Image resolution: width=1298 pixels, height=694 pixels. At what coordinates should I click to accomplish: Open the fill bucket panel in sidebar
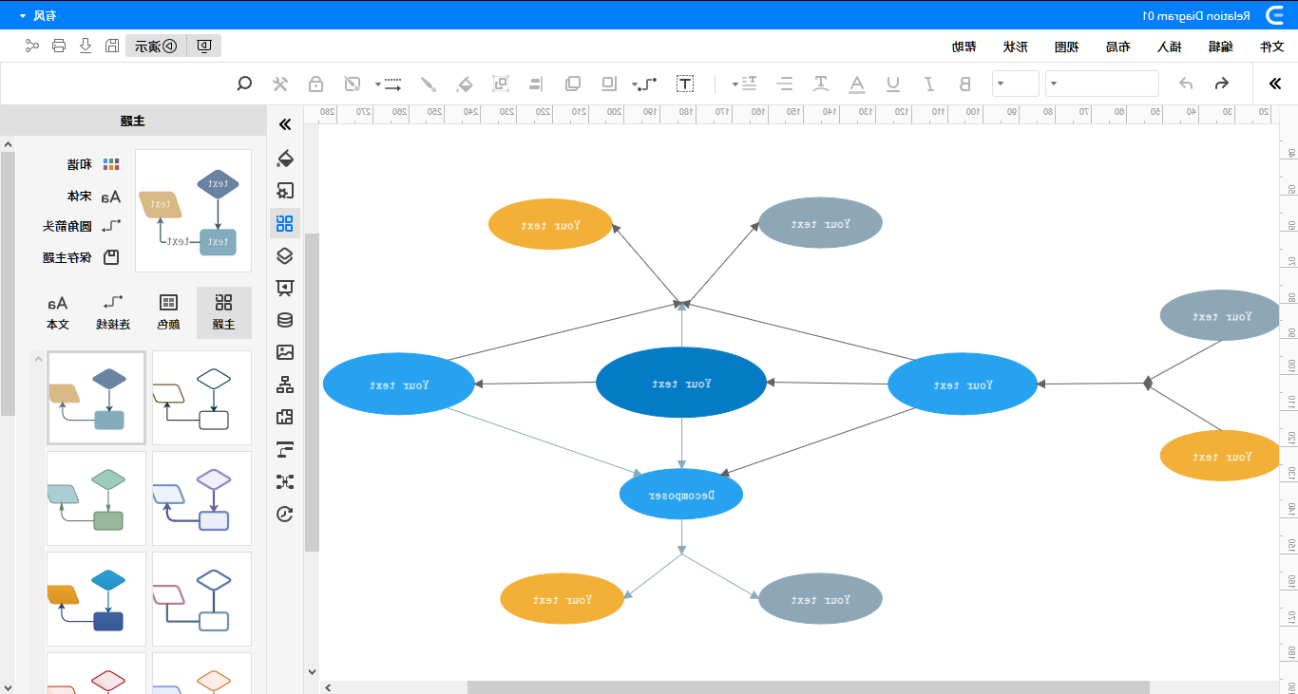pyautogui.click(x=284, y=158)
